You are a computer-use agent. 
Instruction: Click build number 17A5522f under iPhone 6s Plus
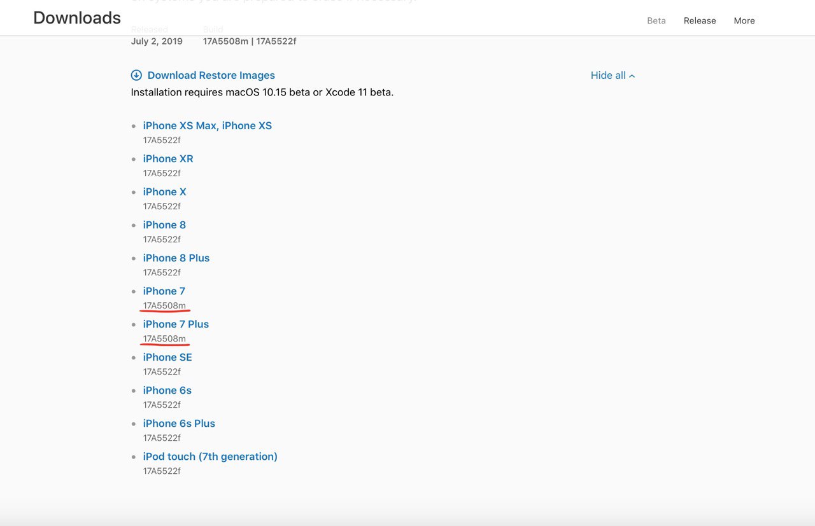click(x=162, y=438)
